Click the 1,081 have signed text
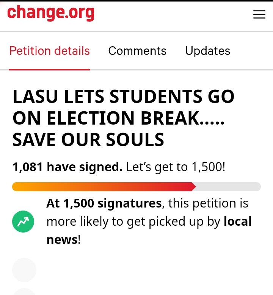This screenshot has width=273, height=295. pyautogui.click(x=67, y=167)
